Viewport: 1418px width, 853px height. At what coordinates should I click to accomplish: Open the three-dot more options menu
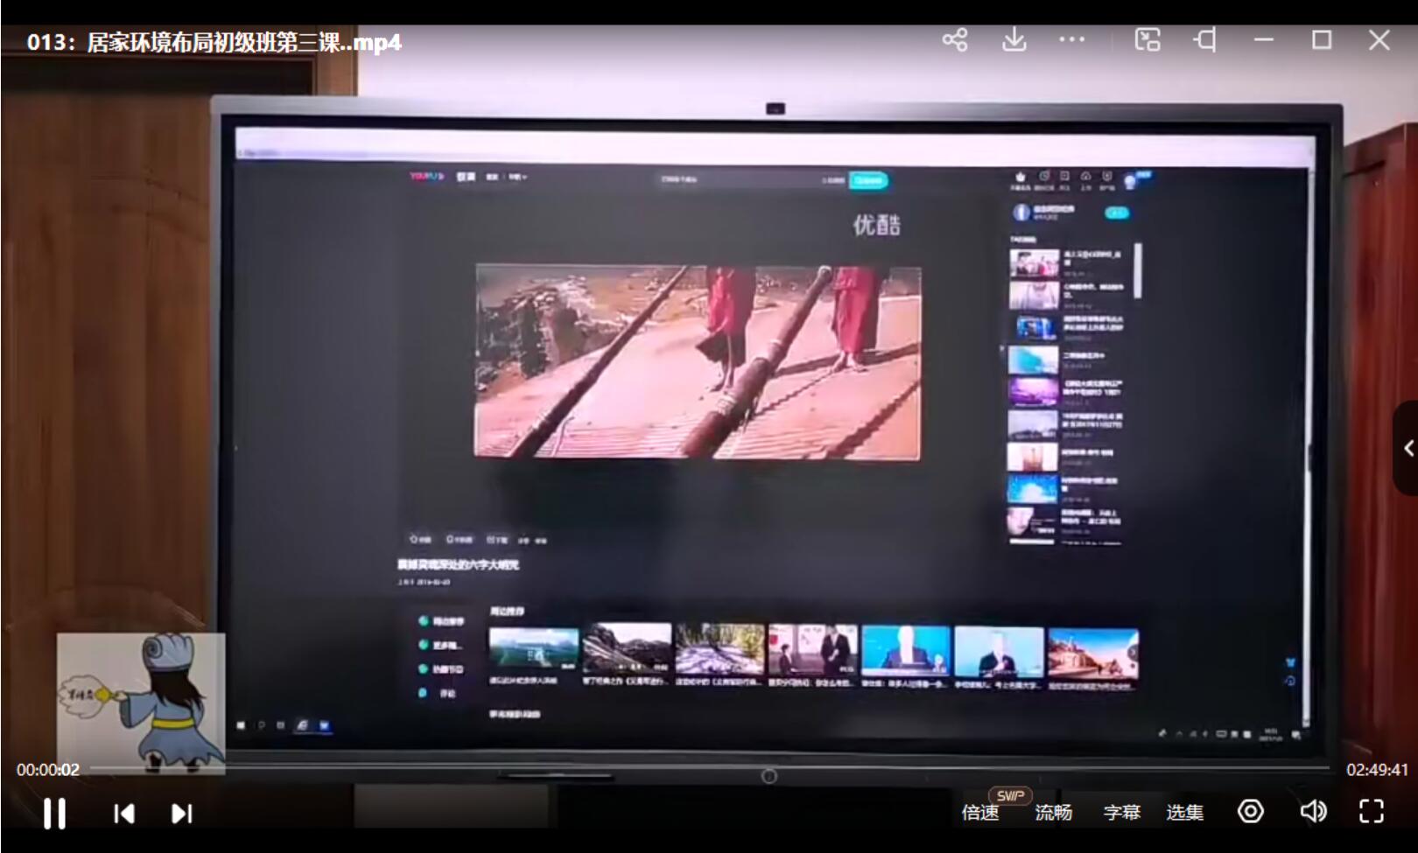1071,40
